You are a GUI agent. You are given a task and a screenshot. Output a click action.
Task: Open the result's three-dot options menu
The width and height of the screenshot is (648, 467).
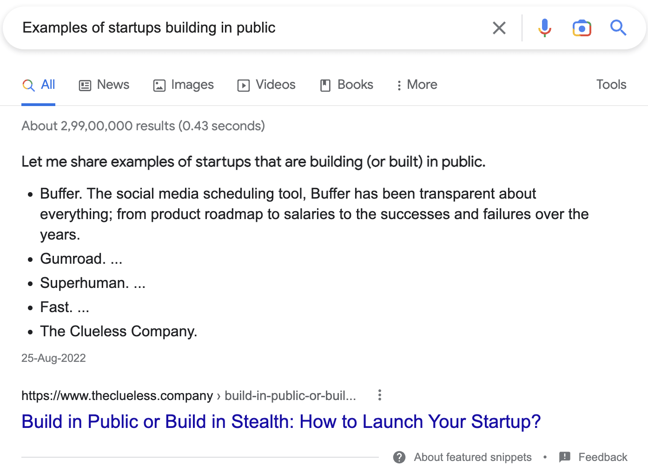pos(380,395)
